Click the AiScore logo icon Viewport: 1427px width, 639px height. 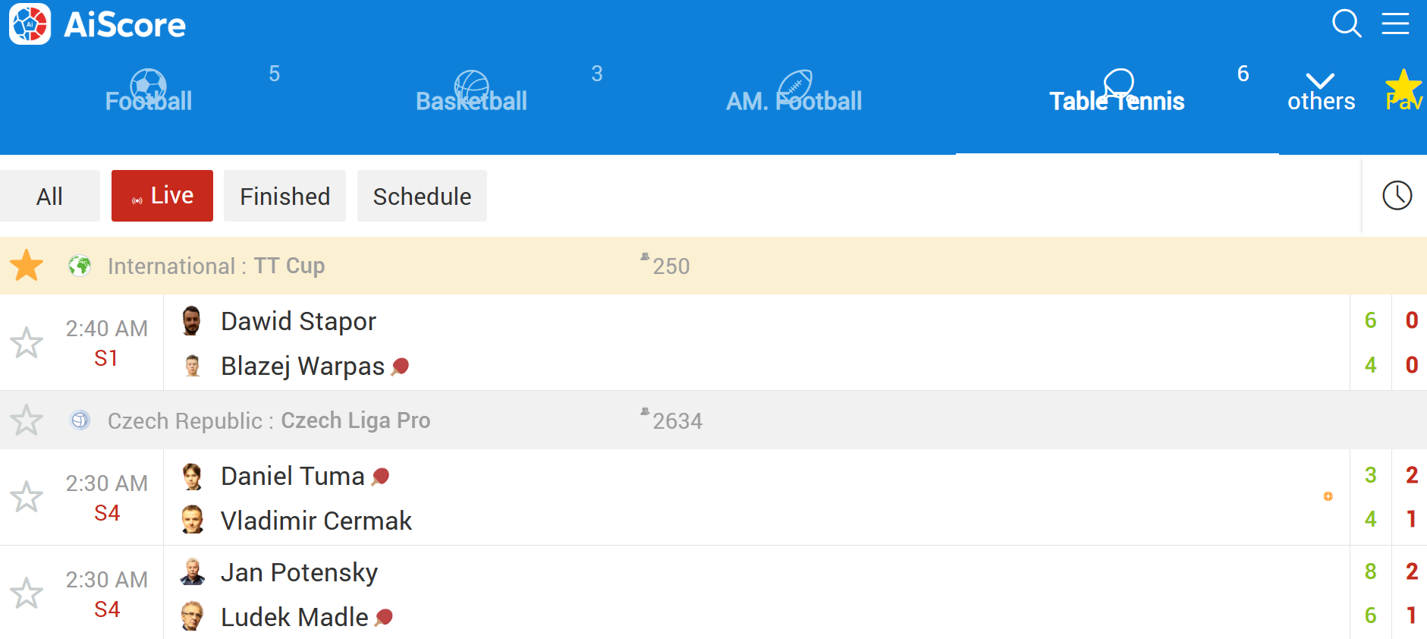pyautogui.click(x=30, y=24)
